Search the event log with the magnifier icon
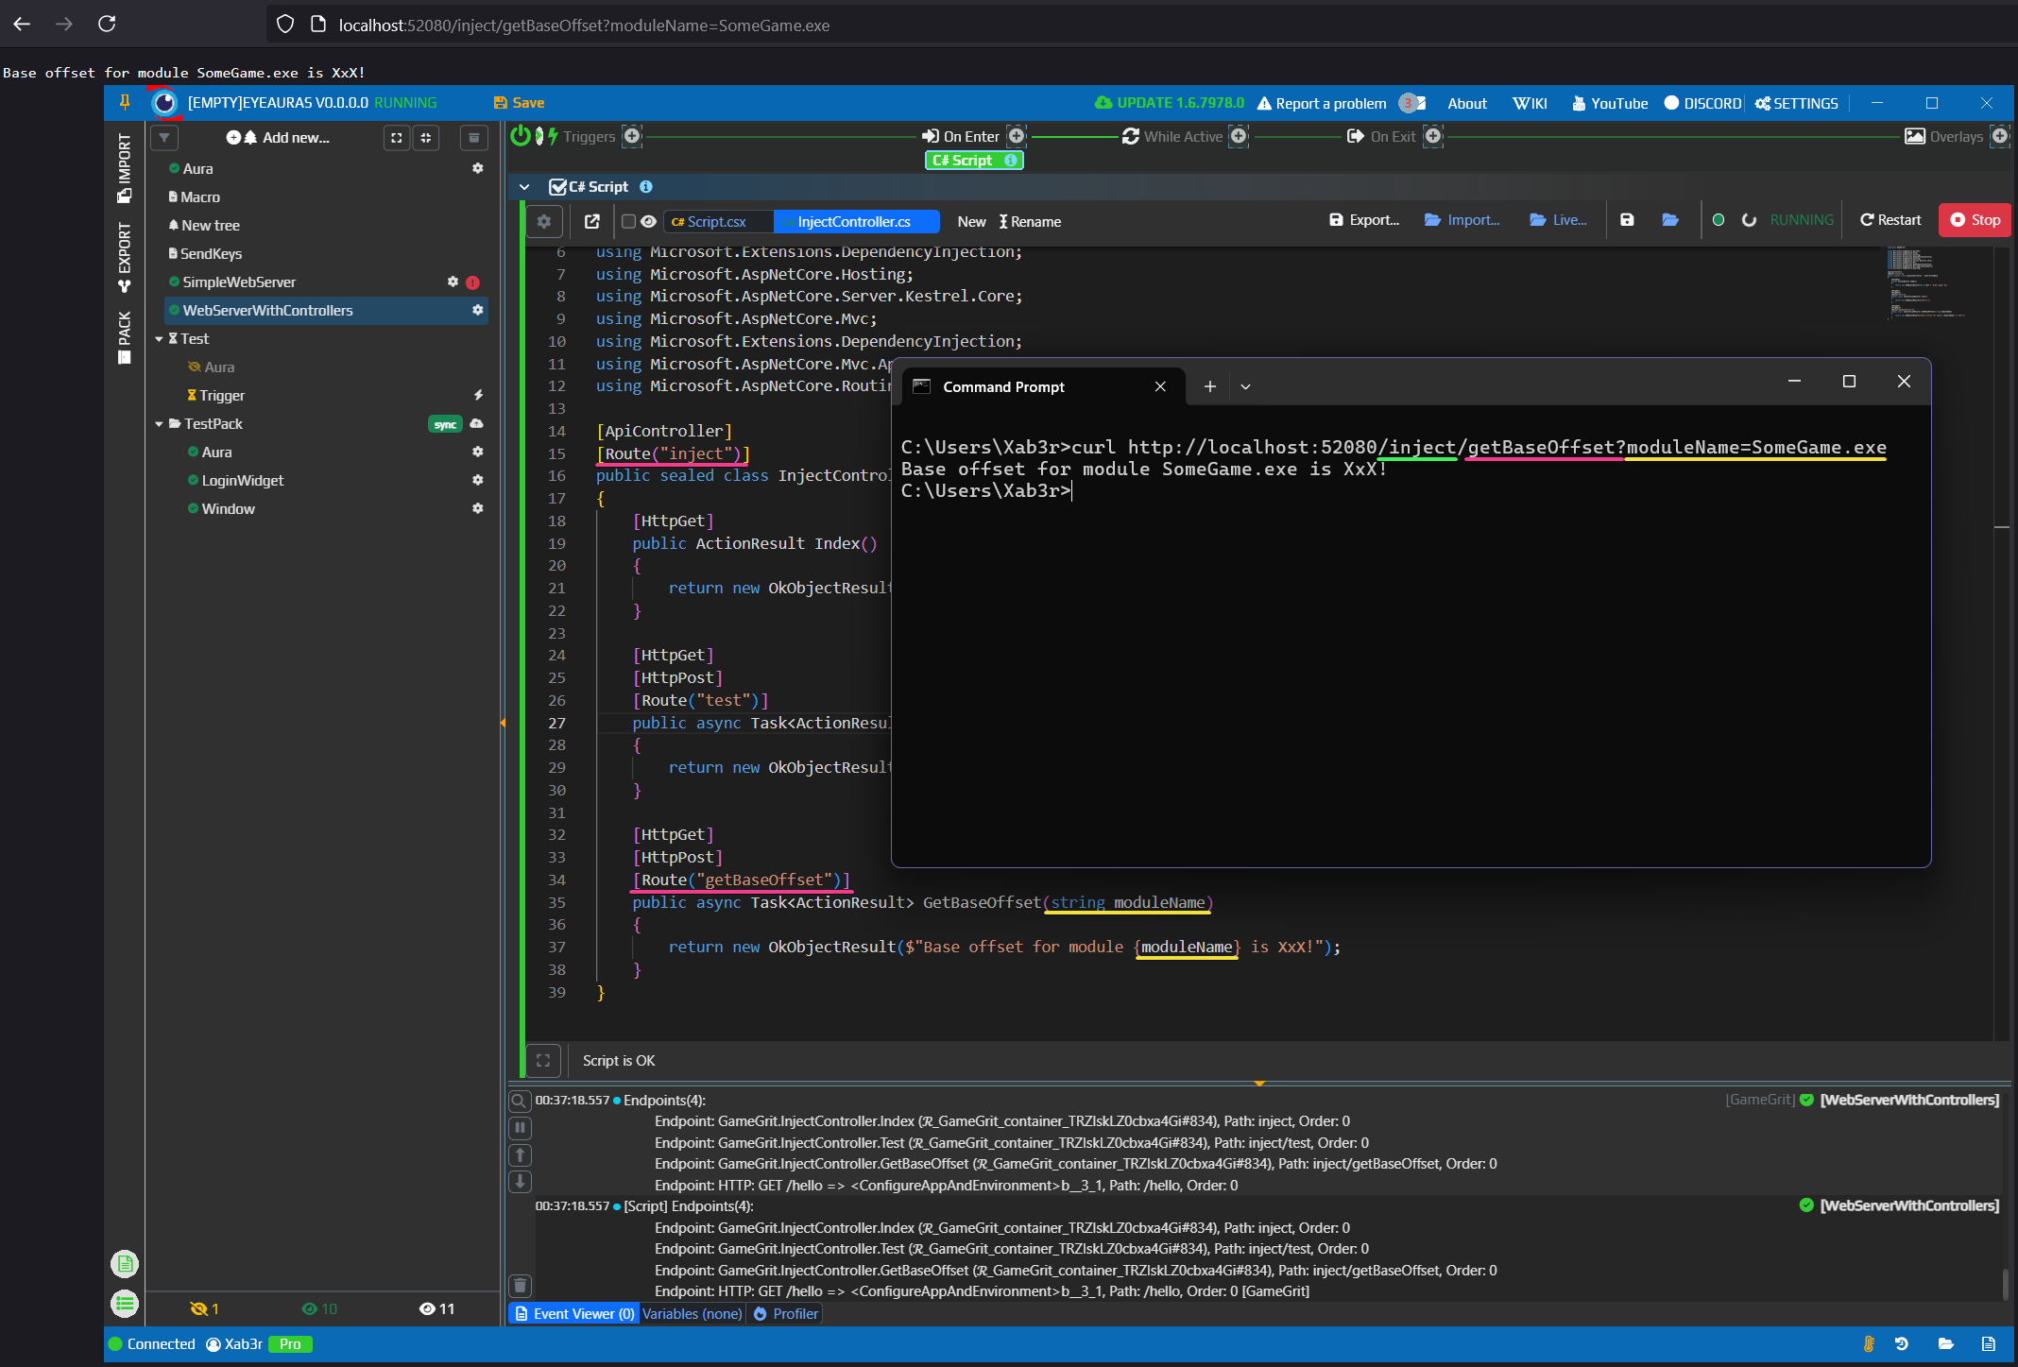The height and width of the screenshot is (1367, 2018). (519, 1101)
